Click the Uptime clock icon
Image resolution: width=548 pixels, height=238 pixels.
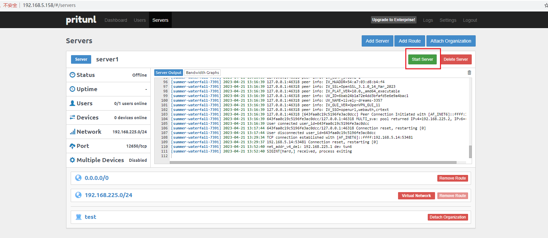(72, 89)
